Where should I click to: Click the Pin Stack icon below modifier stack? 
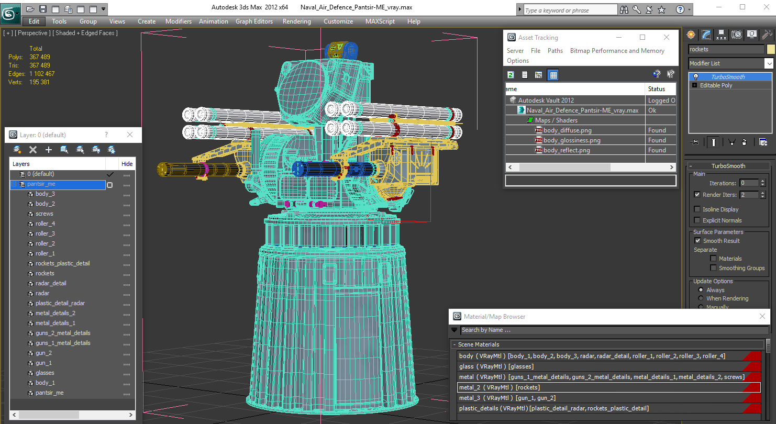695,142
